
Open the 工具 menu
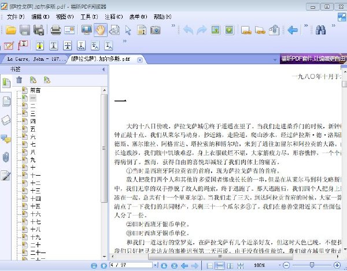point(89,17)
